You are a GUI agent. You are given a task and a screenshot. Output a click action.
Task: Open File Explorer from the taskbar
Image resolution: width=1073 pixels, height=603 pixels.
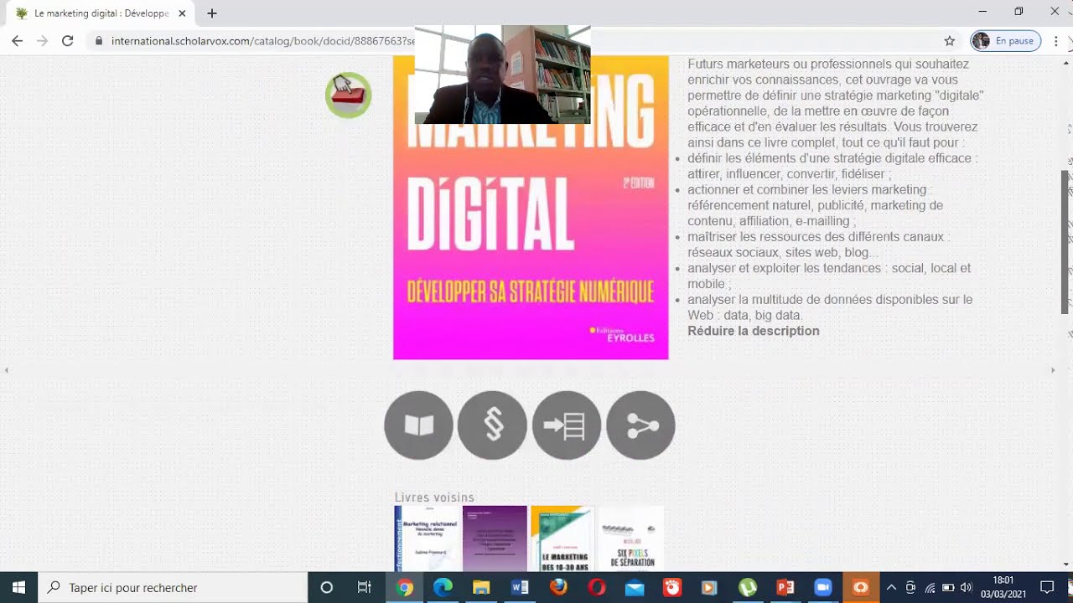[x=481, y=587]
